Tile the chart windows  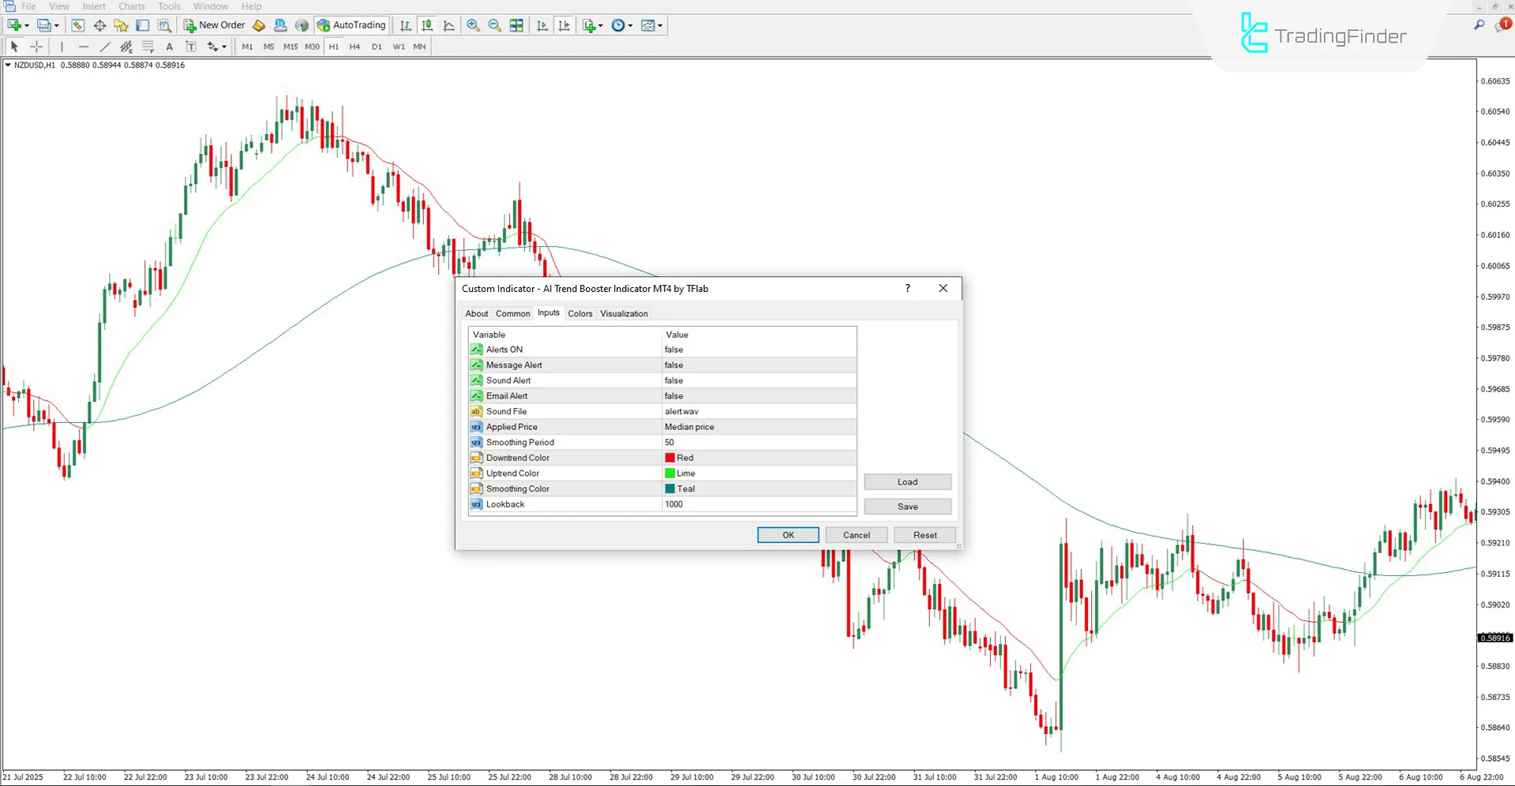coord(516,24)
